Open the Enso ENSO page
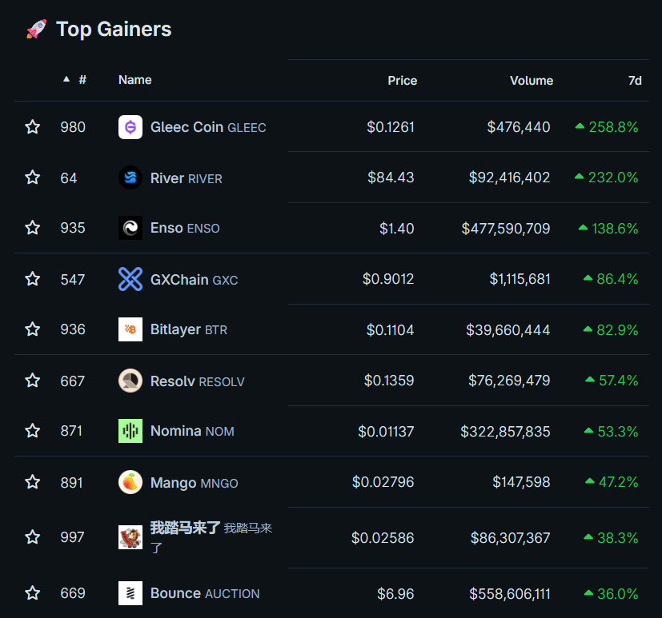Screen dimensions: 662x618 tap(185, 228)
